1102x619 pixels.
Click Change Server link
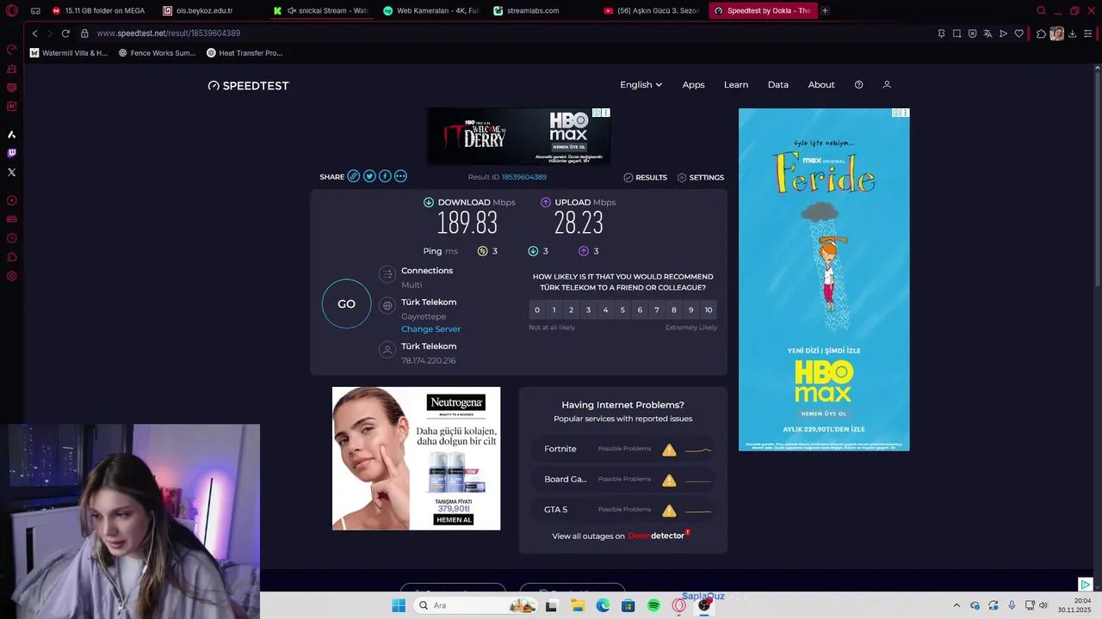point(430,329)
